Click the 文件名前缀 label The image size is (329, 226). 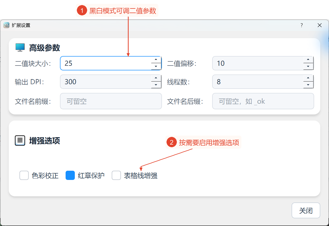[33, 101]
